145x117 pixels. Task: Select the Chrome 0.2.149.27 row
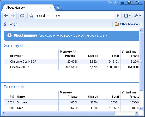(71, 62)
